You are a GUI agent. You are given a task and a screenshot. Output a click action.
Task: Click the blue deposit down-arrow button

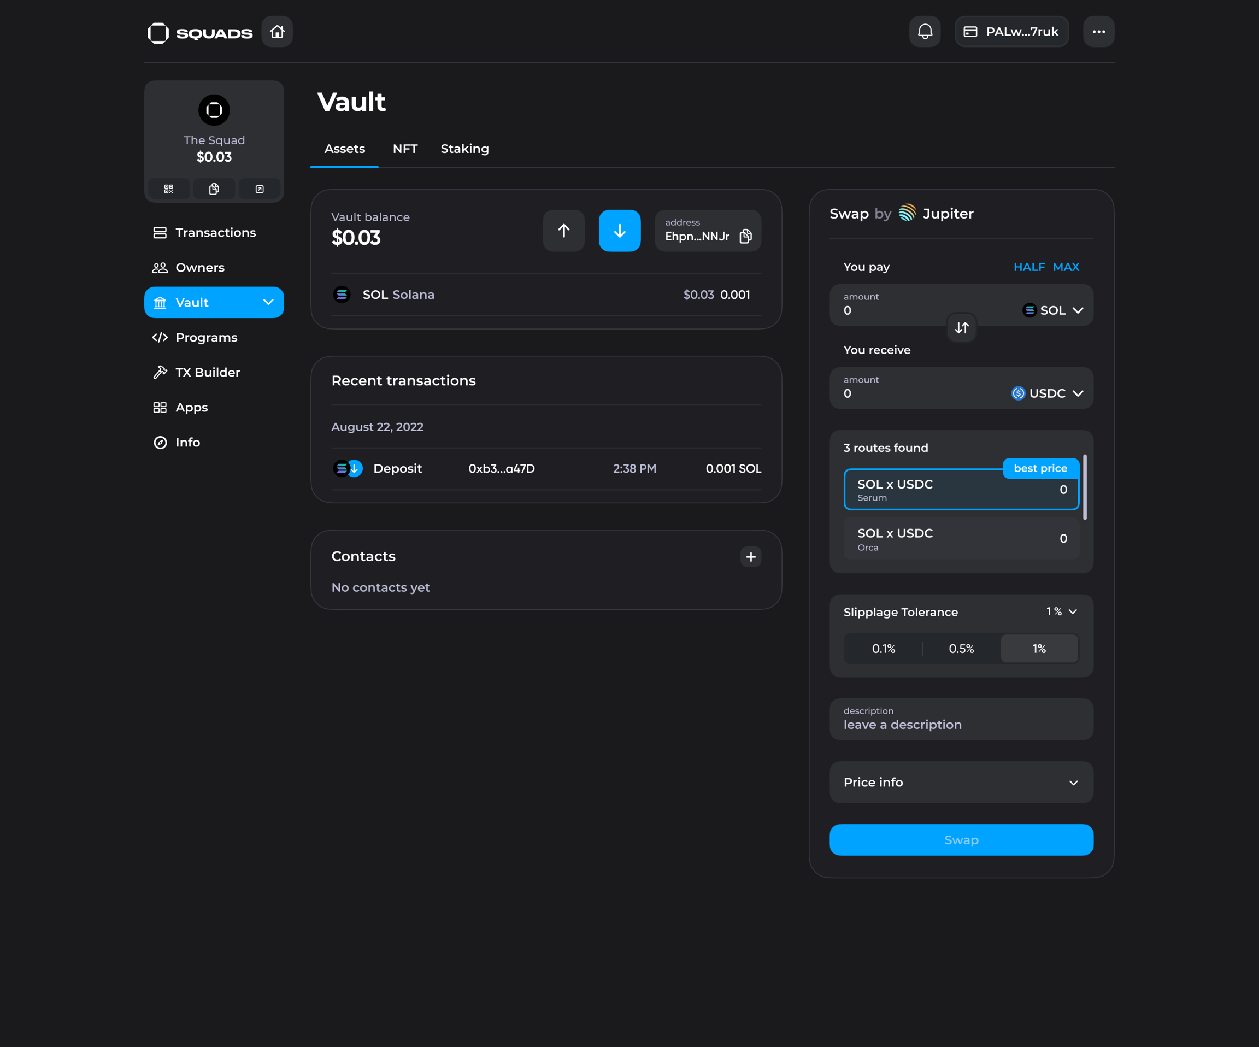coord(619,231)
